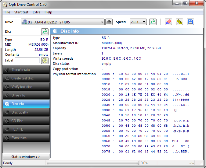Click the hex row at offset 0000
206x168 pixels.
[x=146, y=74]
